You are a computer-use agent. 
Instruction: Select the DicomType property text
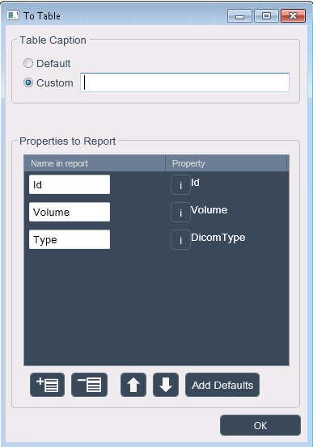(x=218, y=238)
